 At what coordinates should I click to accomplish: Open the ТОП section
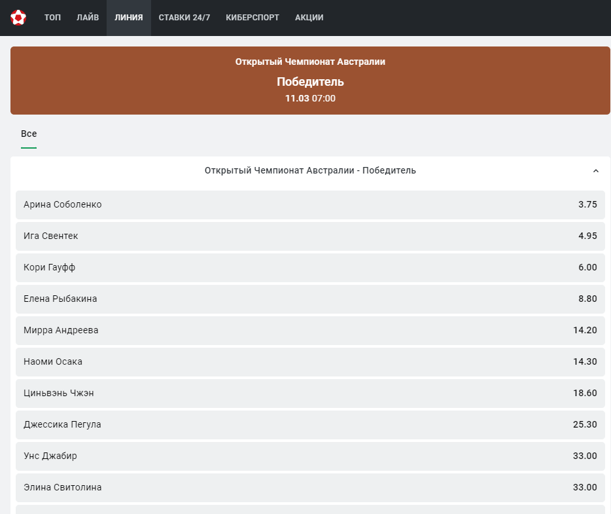point(52,18)
